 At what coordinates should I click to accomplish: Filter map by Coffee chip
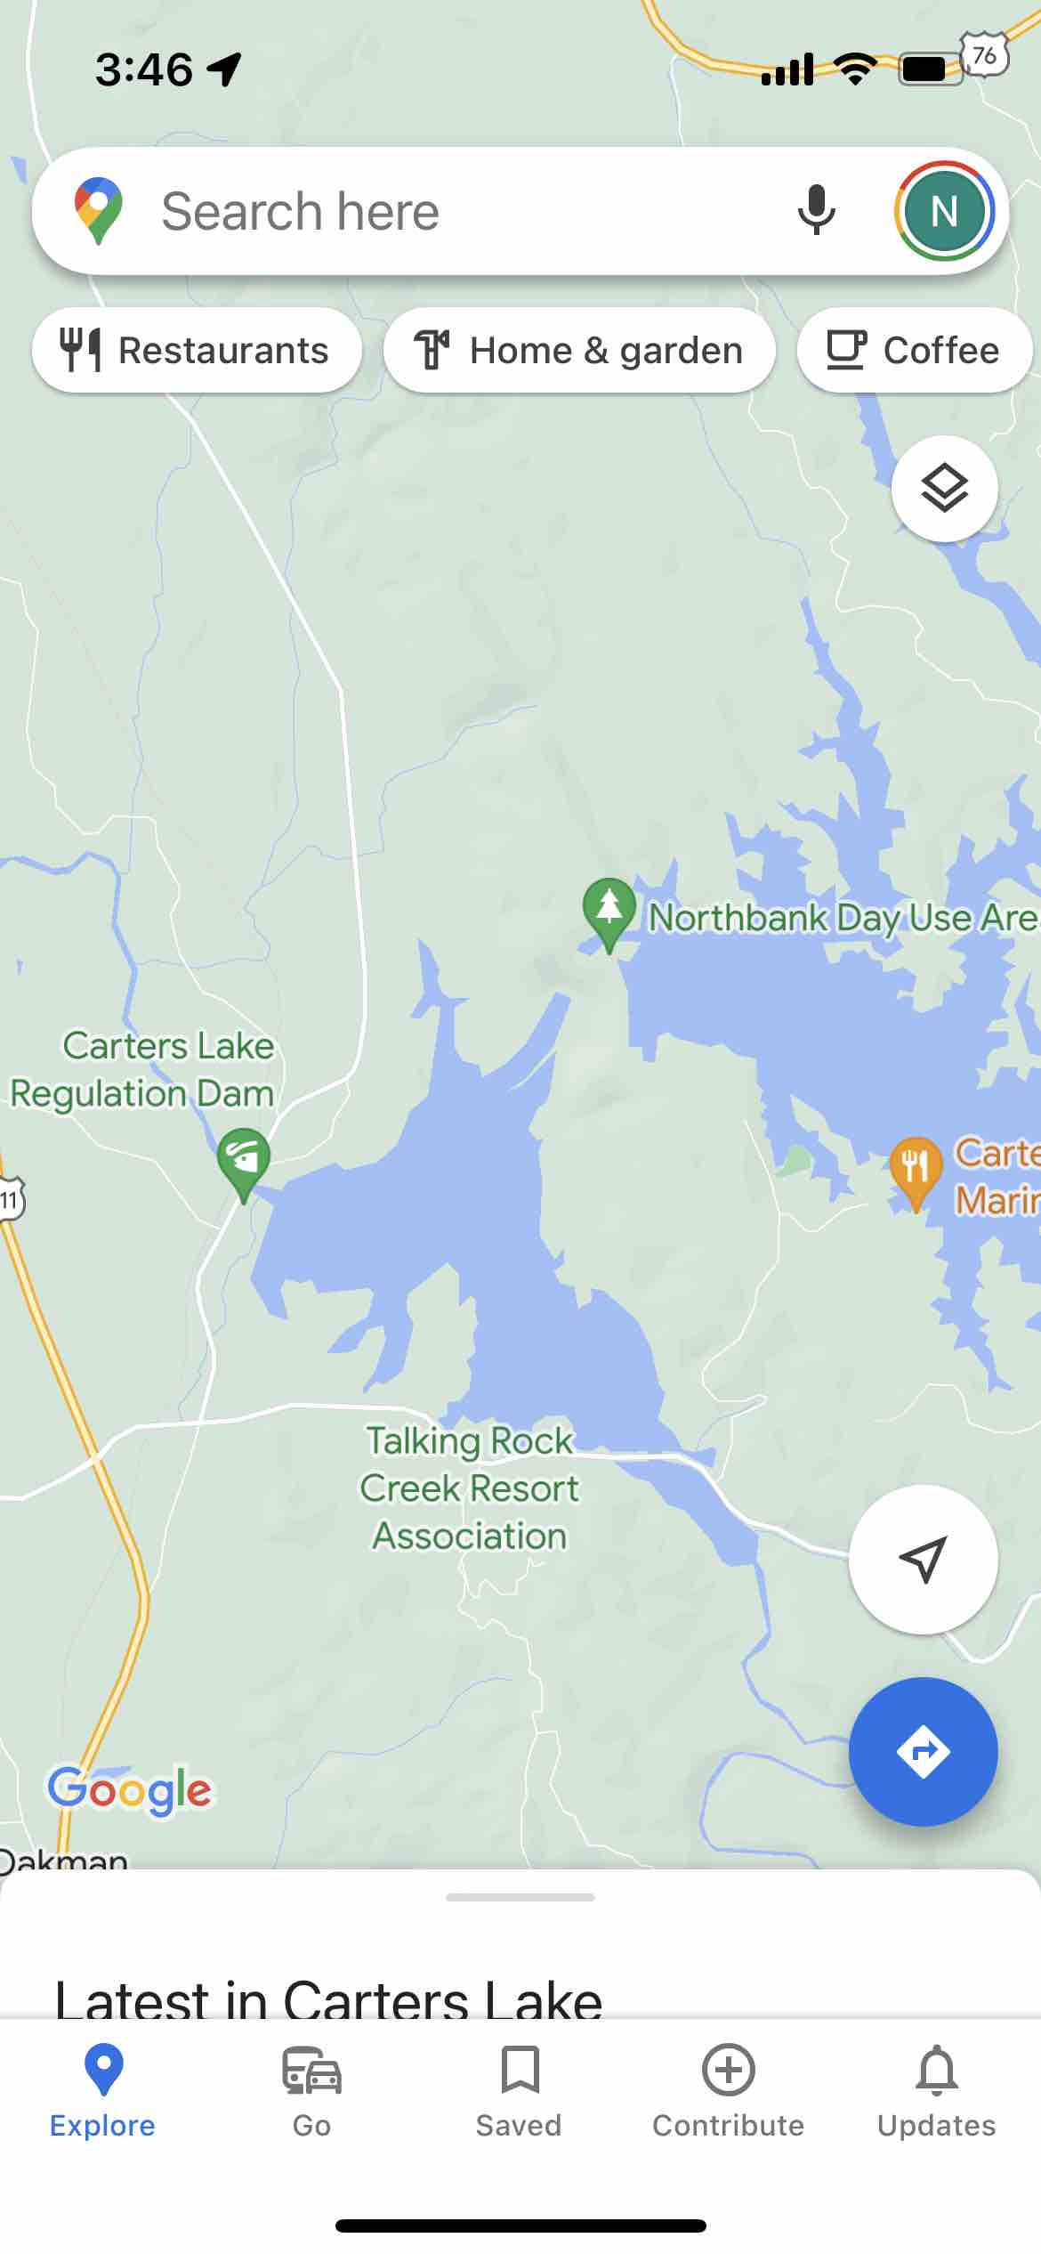[x=915, y=350]
